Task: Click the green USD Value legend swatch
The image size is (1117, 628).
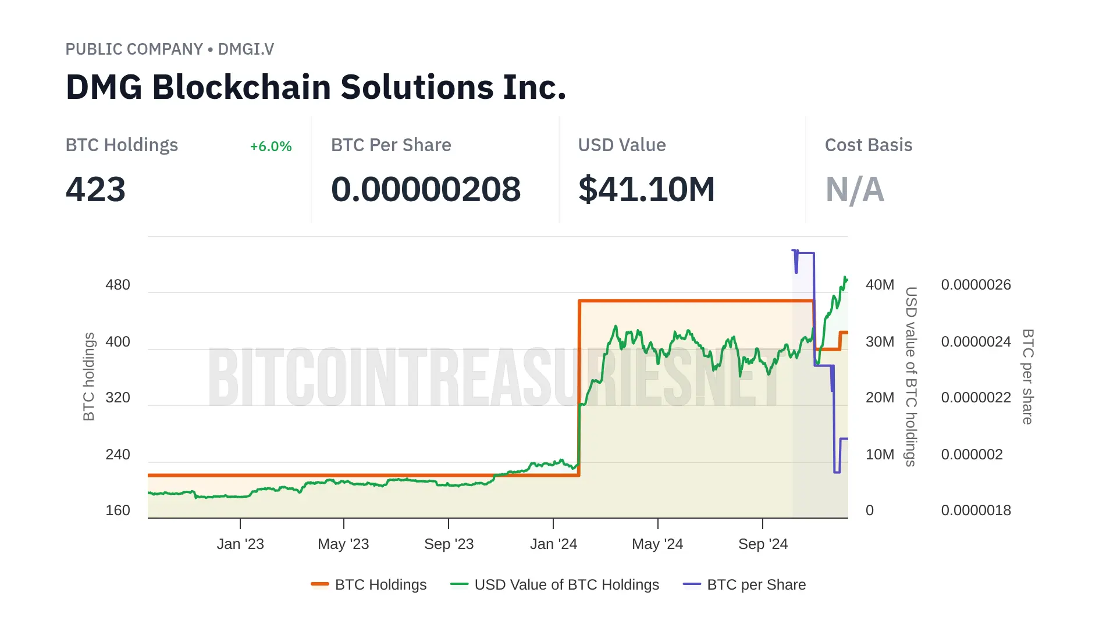Action: (459, 584)
